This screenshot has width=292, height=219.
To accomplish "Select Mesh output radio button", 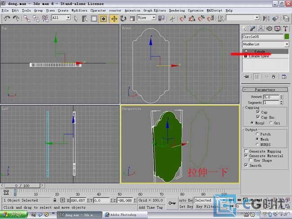I will click(x=257, y=139).
